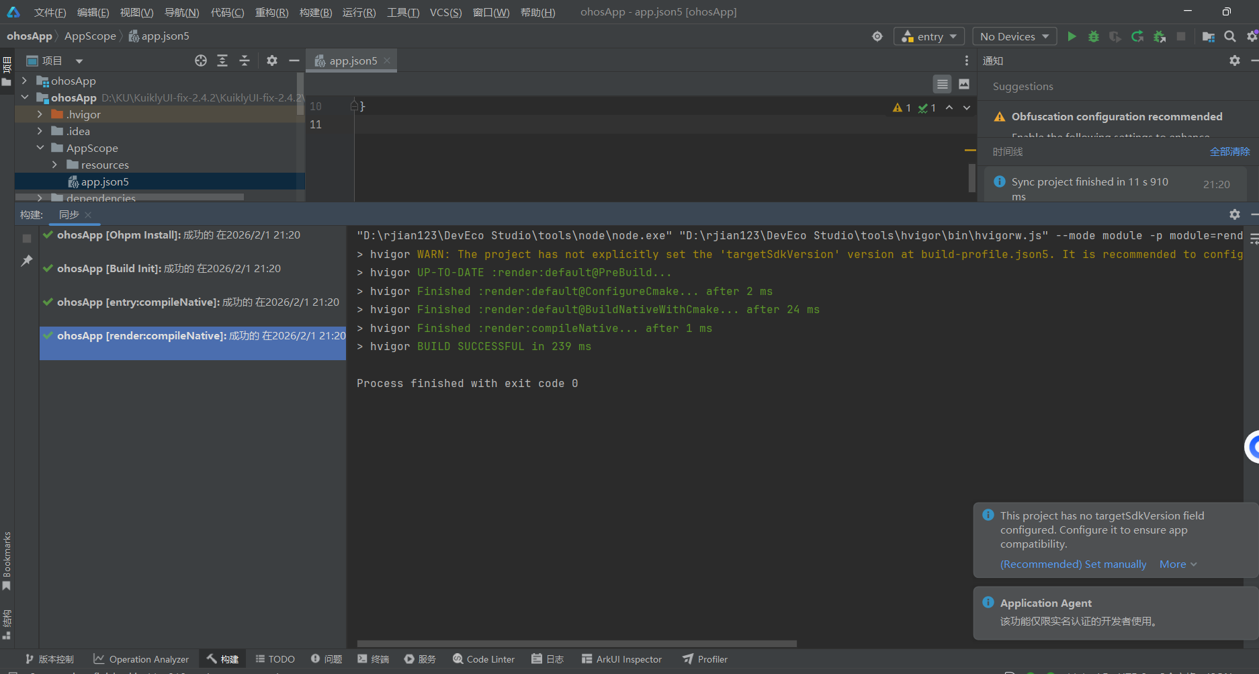Image resolution: width=1259 pixels, height=674 pixels.
Task: Hide the project panel
Action: [294, 60]
